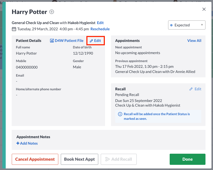Image resolution: width=213 pixels, height=170 pixels.
Task: Click 'Due Sun 25 September 2022' text
Action: tap(139, 101)
